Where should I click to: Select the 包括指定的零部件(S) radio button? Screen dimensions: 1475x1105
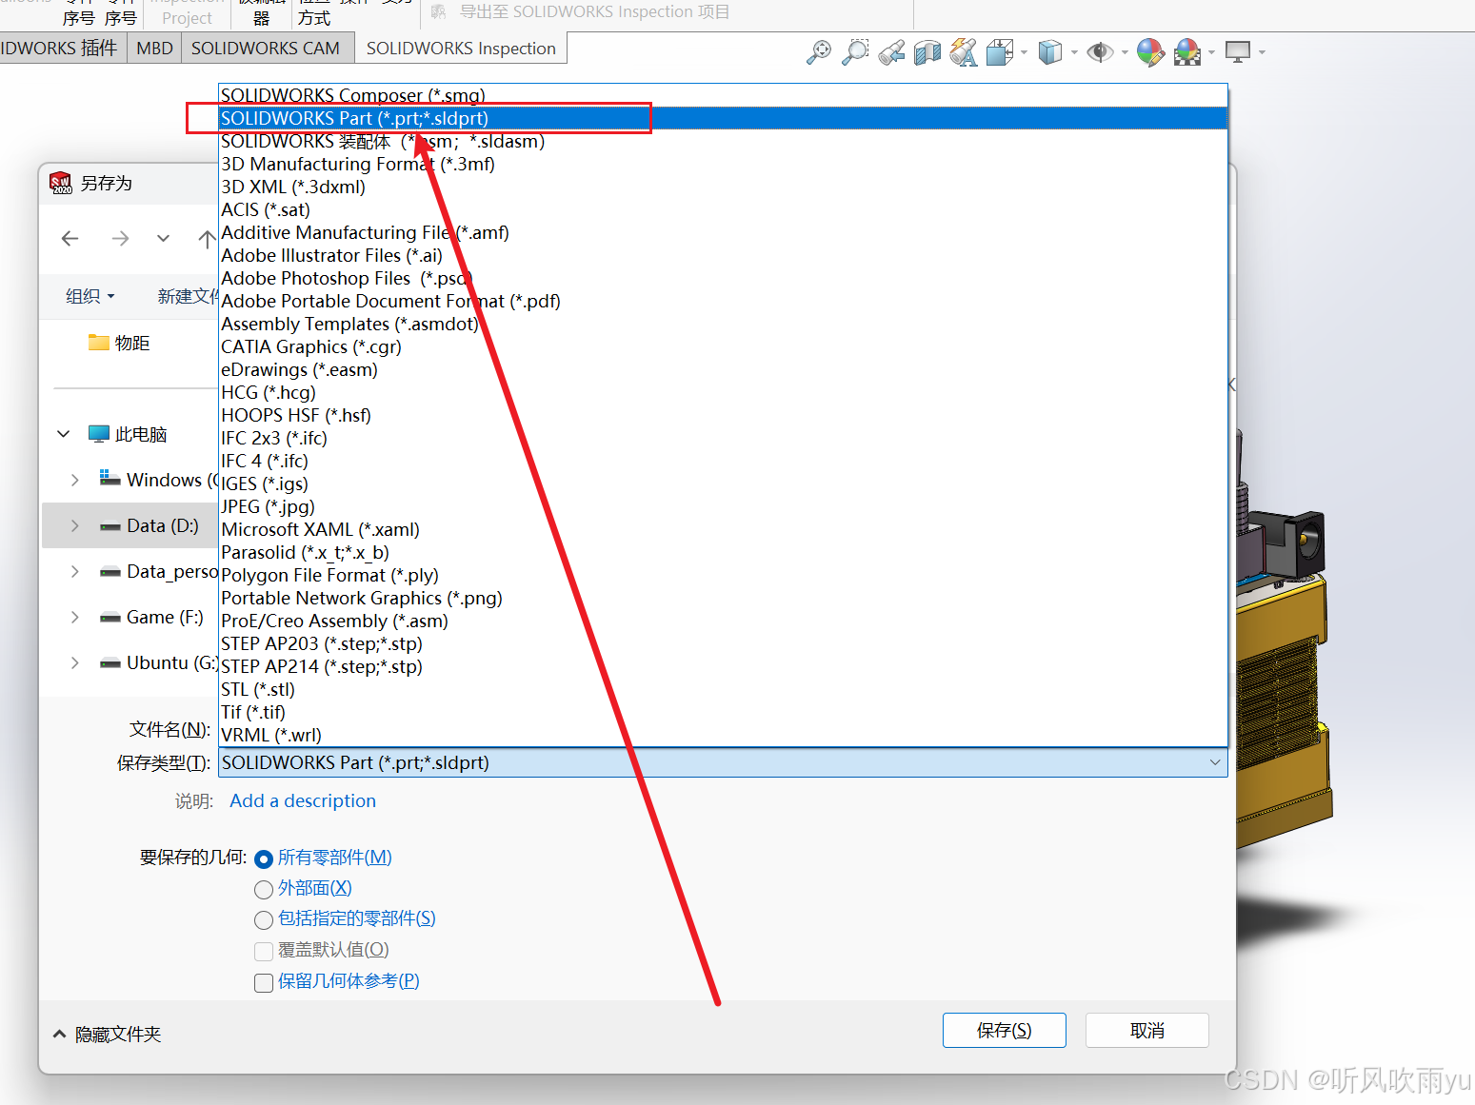click(x=264, y=920)
